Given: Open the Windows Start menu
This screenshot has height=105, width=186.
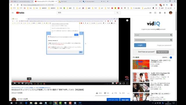Looking at the screenshot, I should point(11,103).
